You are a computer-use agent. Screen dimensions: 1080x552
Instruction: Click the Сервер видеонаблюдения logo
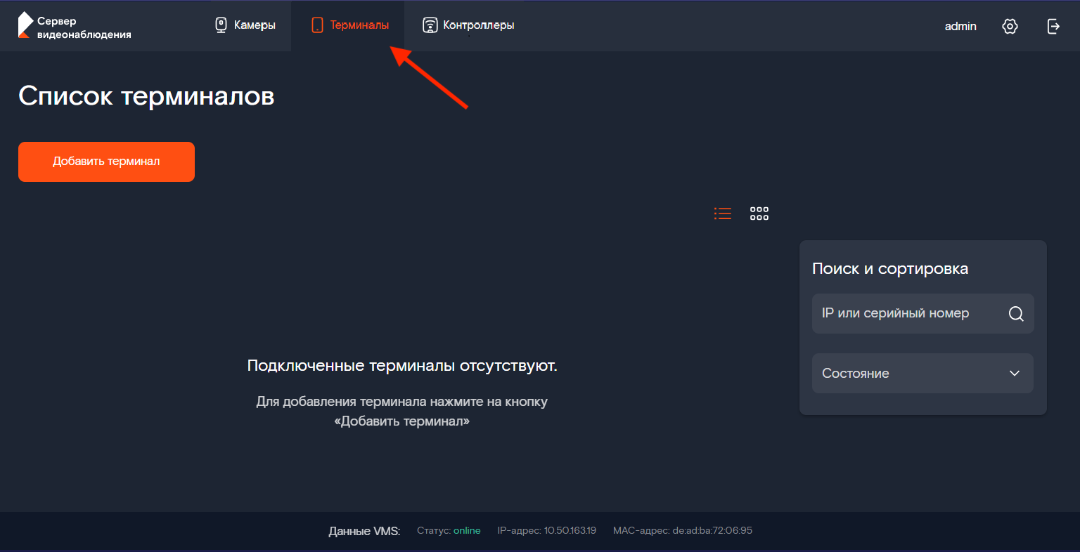tap(75, 26)
